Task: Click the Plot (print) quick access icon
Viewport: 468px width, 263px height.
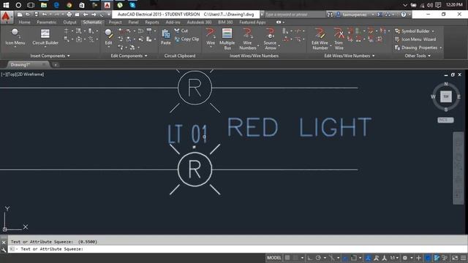Action: [x=69, y=15]
